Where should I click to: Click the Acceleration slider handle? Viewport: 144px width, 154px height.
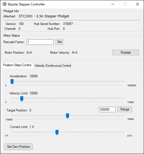pos(12,82)
